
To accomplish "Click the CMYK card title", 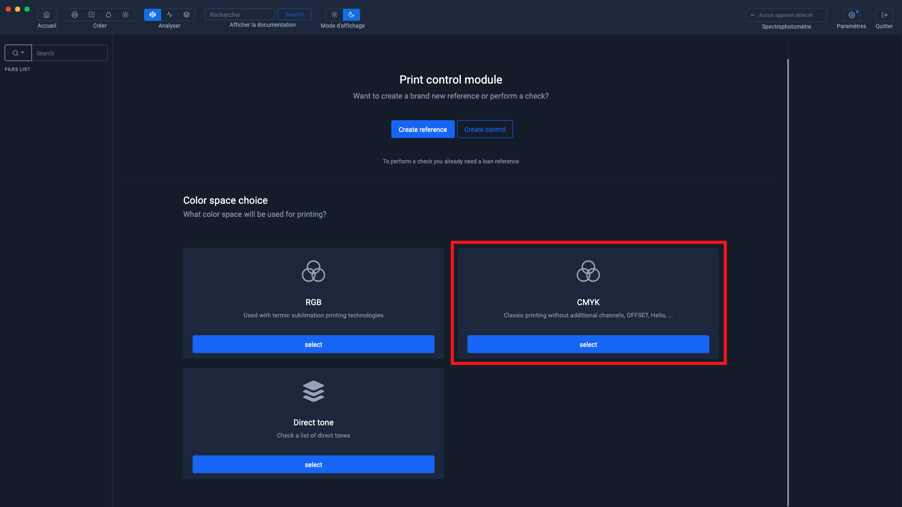I will pyautogui.click(x=588, y=302).
